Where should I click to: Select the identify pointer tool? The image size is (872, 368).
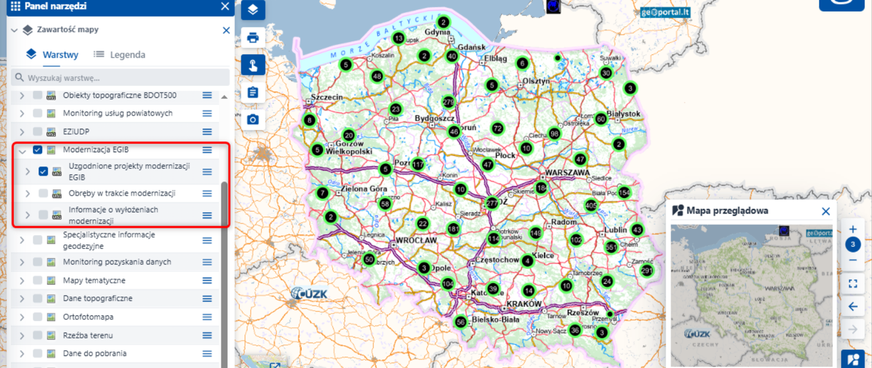(x=253, y=65)
